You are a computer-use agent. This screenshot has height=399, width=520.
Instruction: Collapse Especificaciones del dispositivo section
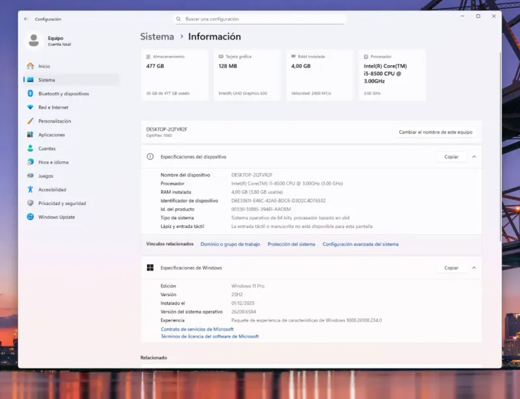474,156
